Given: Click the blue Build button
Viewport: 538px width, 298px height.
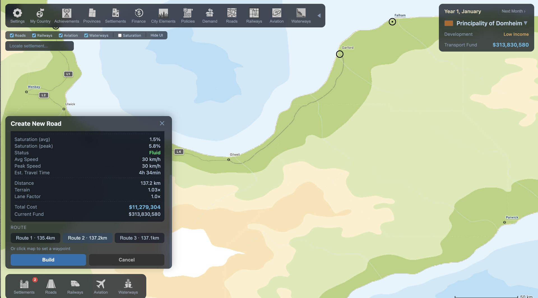Looking at the screenshot, I should coord(48,260).
